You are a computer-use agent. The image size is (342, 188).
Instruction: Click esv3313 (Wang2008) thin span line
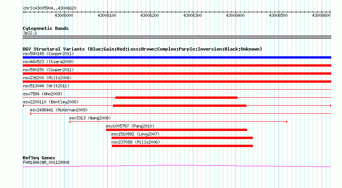(x=178, y=122)
